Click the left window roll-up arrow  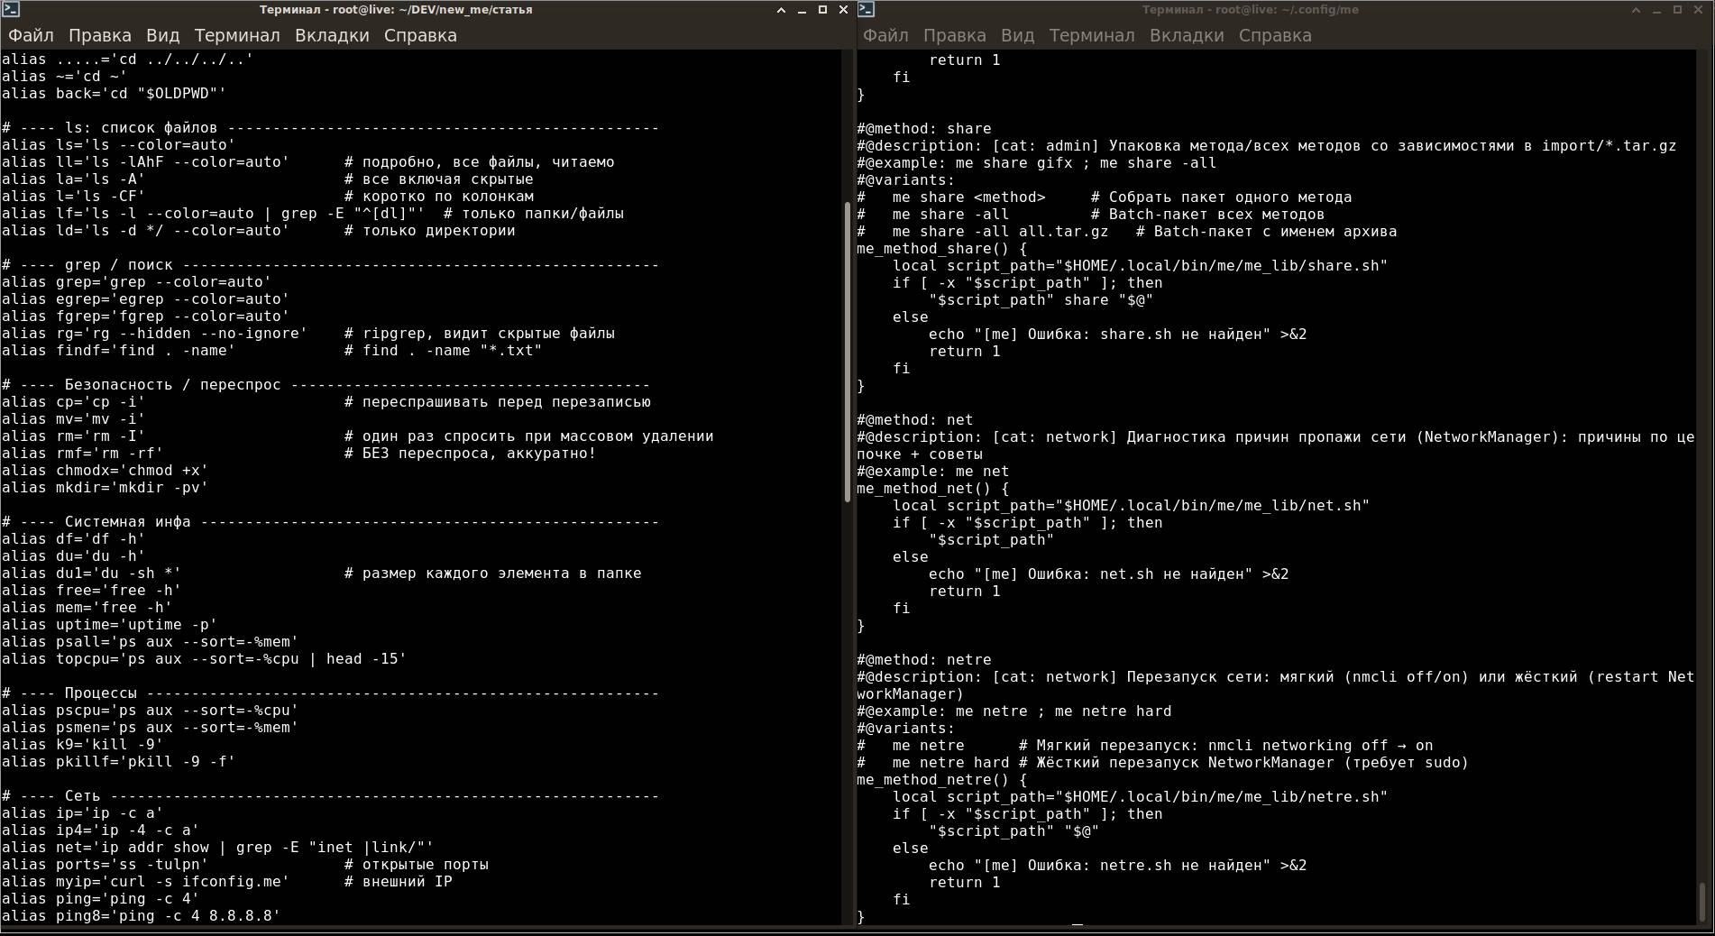781,10
